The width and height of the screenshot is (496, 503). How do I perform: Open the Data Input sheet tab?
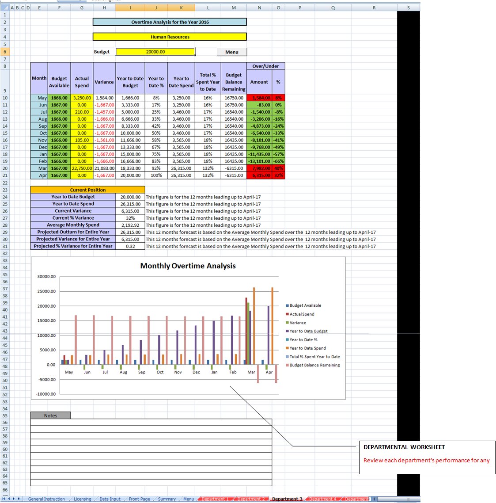[110, 499]
